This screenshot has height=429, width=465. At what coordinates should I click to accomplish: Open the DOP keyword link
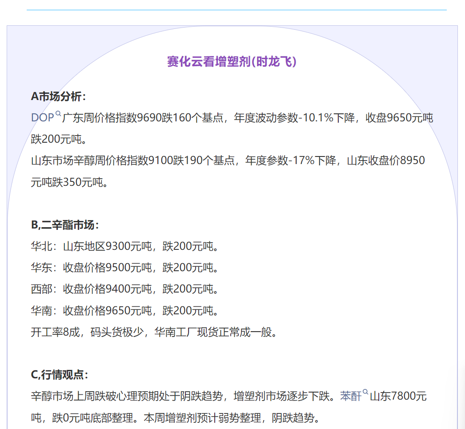coord(42,118)
